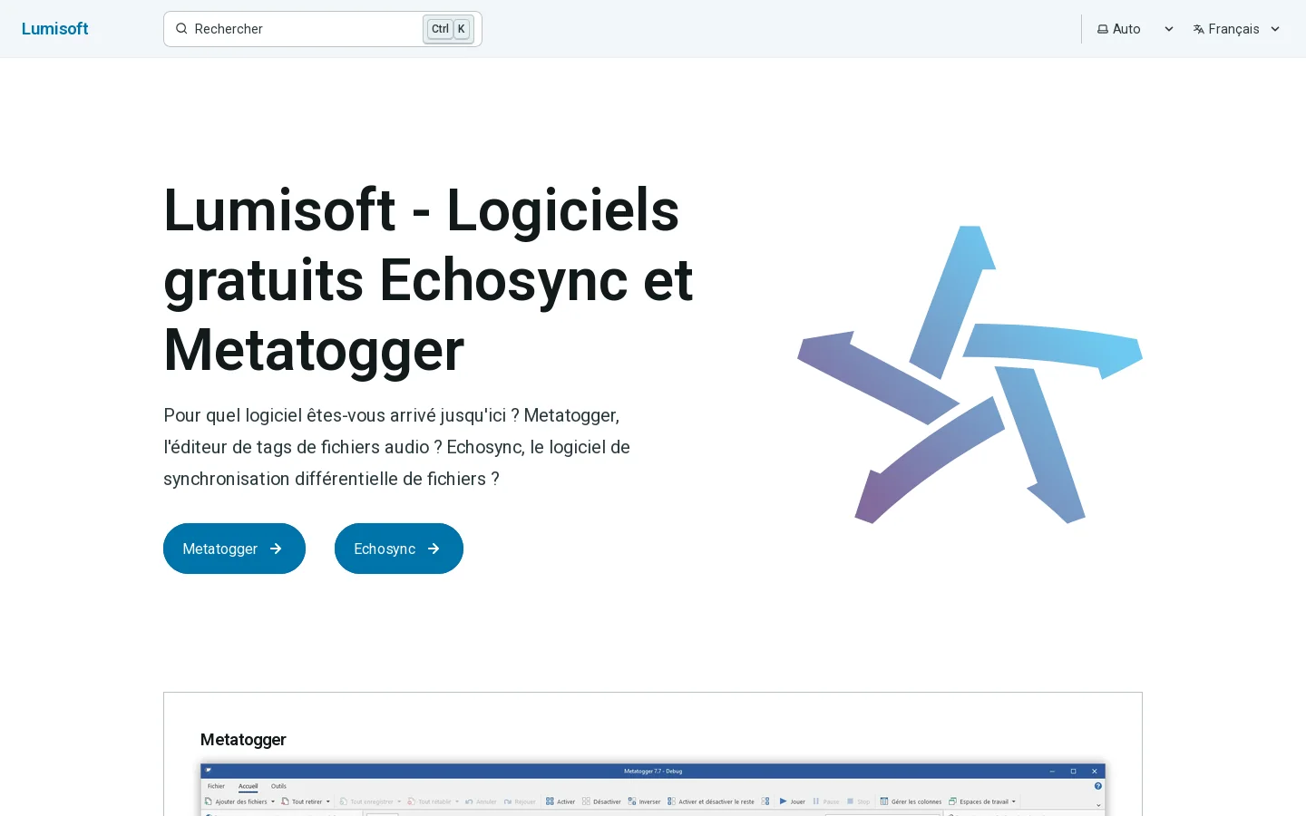
Task: Open the Metatogger application screenshot
Action: click(653, 790)
